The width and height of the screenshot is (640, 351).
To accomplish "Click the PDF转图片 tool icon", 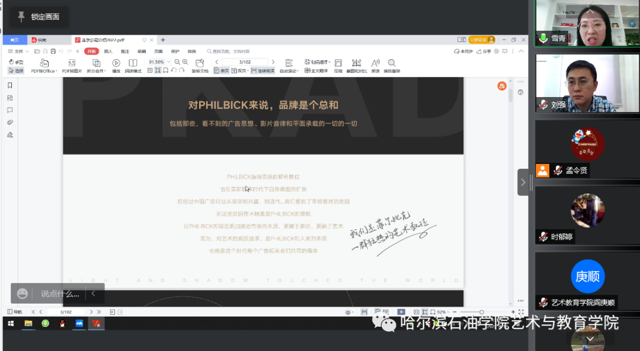I will tap(71, 63).
